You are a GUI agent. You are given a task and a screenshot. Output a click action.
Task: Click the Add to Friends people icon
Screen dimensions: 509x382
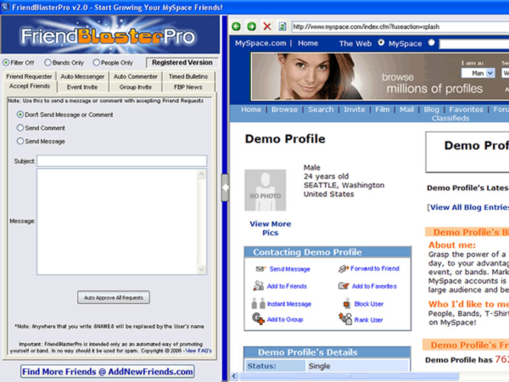click(x=259, y=285)
